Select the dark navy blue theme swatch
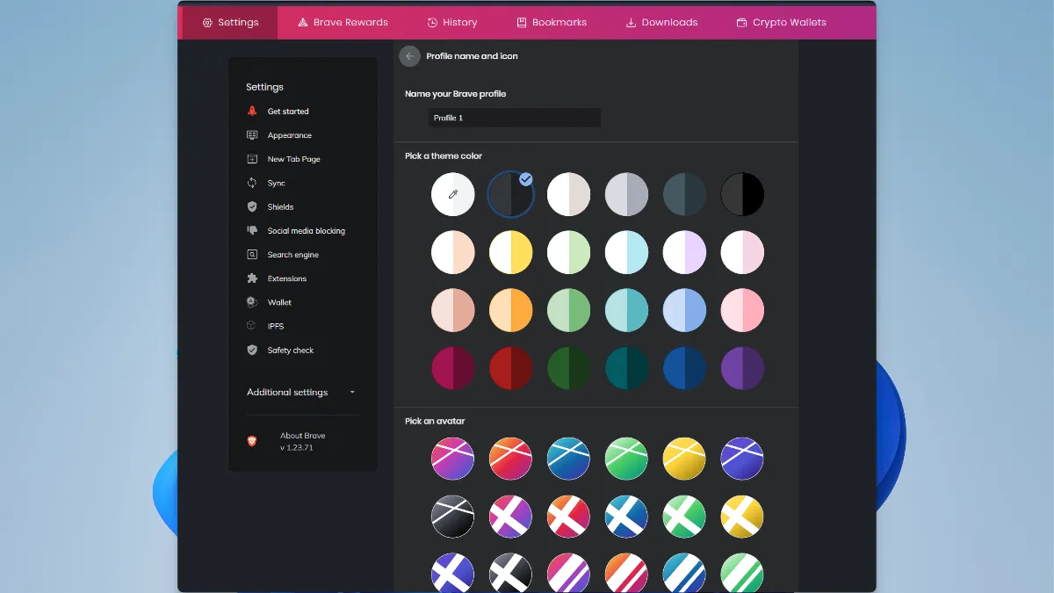Screen dimensions: 1054x593 click(685, 368)
